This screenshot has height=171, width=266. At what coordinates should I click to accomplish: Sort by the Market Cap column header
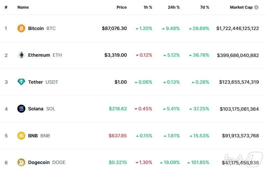point(241,7)
